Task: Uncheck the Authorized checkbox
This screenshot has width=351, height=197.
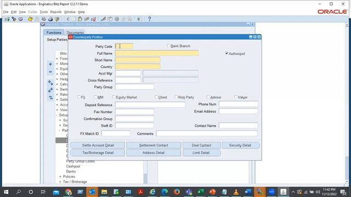Action: [227, 54]
